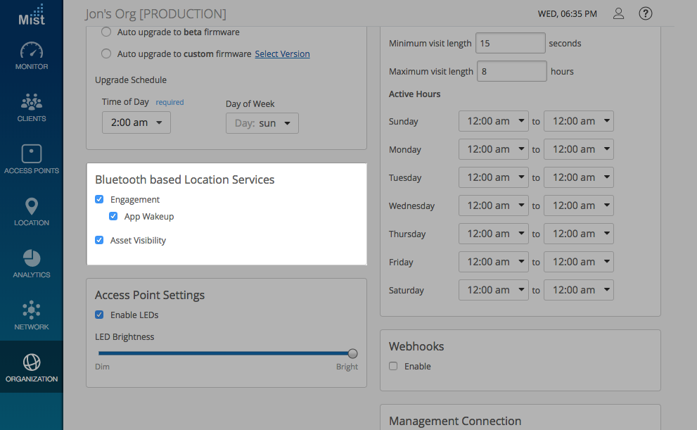Viewport: 697px width, 430px height.
Task: Open Access Points from sidebar
Action: 32,160
